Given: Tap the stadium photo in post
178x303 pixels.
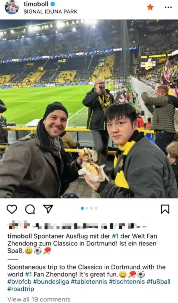Looking at the screenshot, I should [89, 109].
